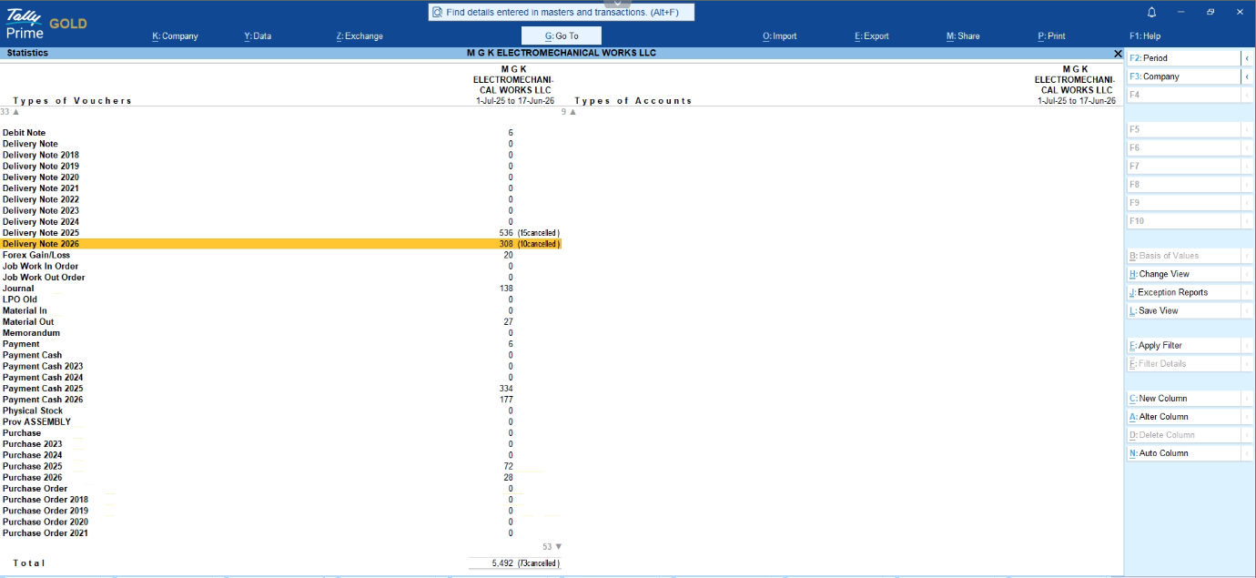Select the Payment Cash 2023 row
The width and height of the screenshot is (1256, 578).
[x=280, y=367]
